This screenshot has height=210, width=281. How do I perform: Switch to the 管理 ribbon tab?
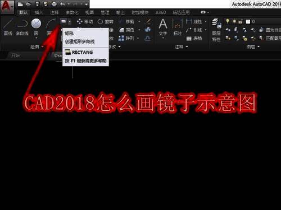pos(105,12)
